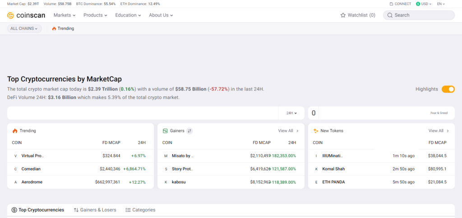The width and height of the screenshot is (462, 218).
Task: Click the flame icon in Trending card
Action: tap(15, 131)
